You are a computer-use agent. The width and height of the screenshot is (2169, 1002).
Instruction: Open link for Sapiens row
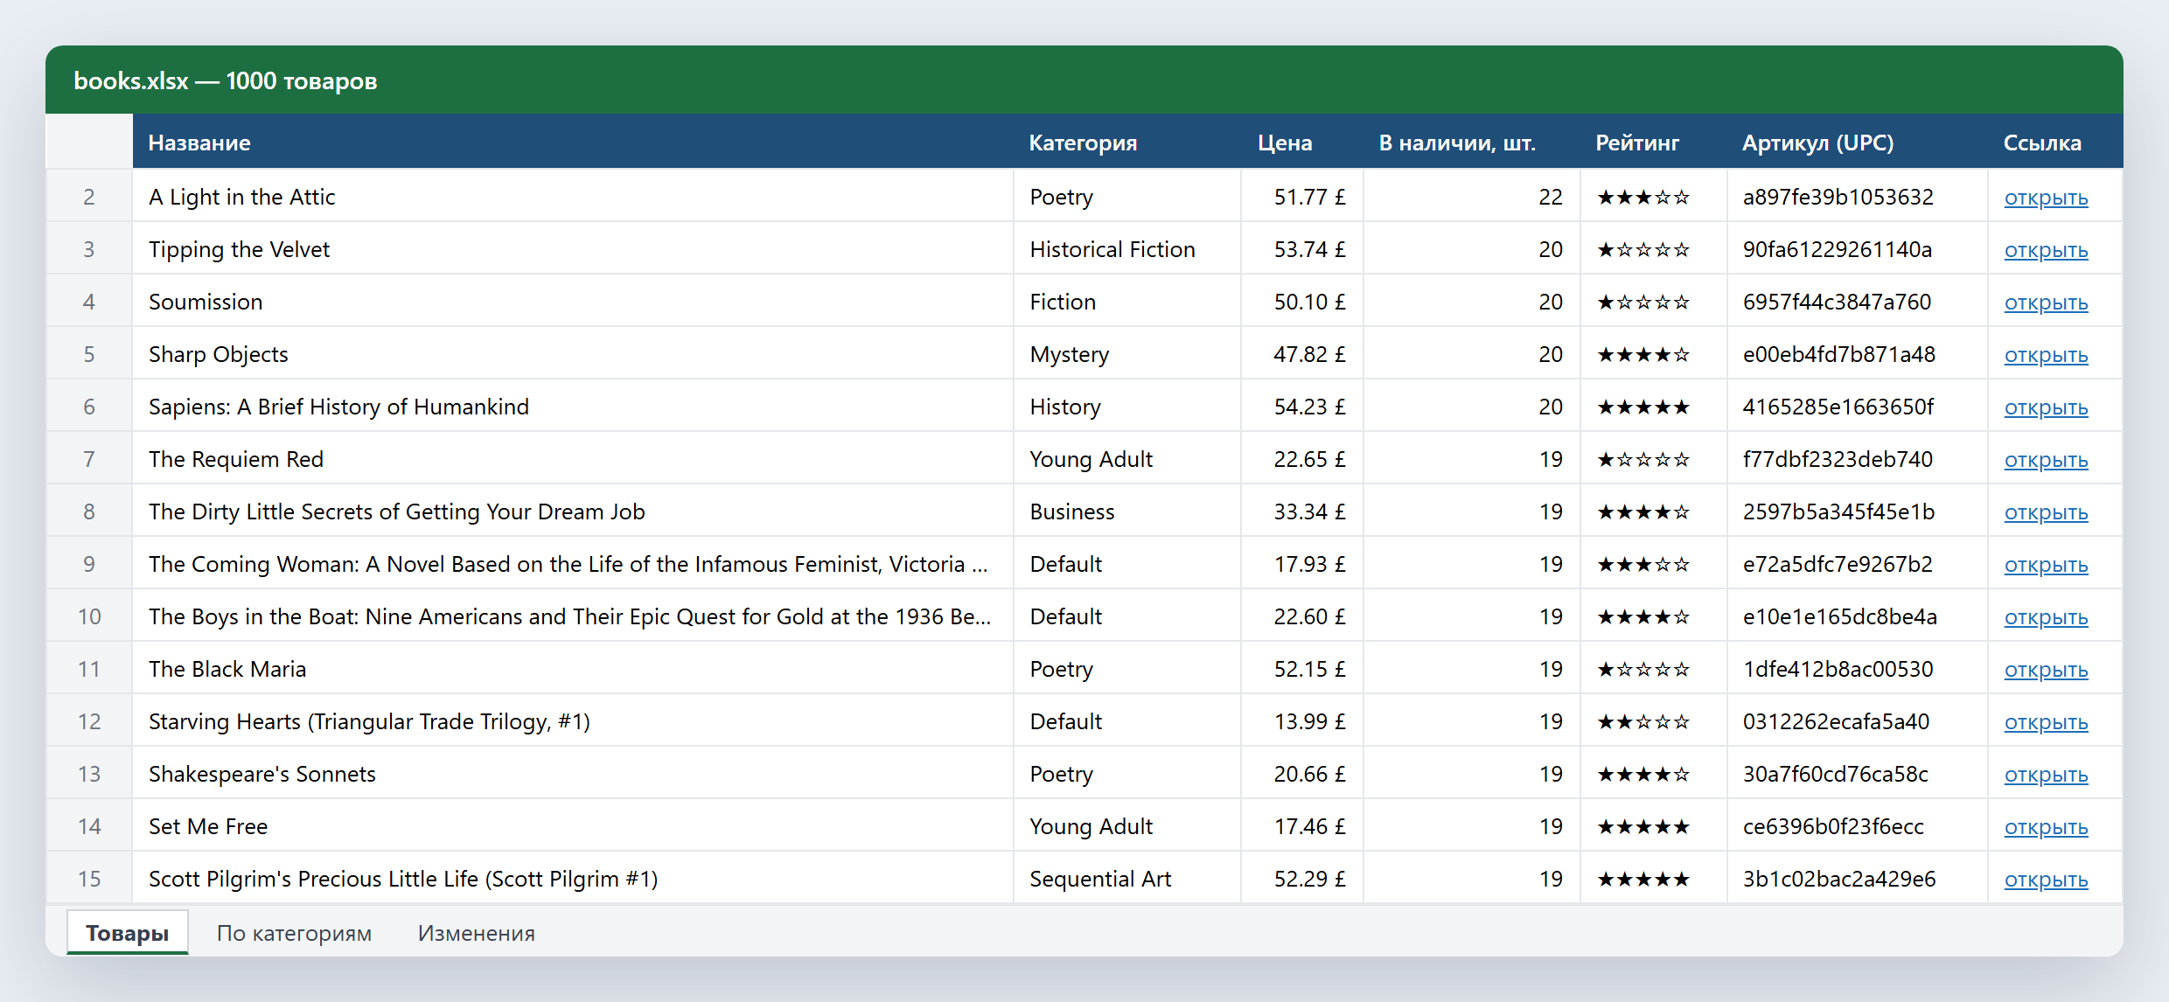click(2046, 407)
